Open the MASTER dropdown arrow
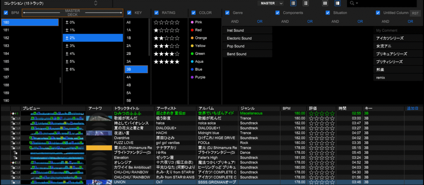 pos(281,3)
